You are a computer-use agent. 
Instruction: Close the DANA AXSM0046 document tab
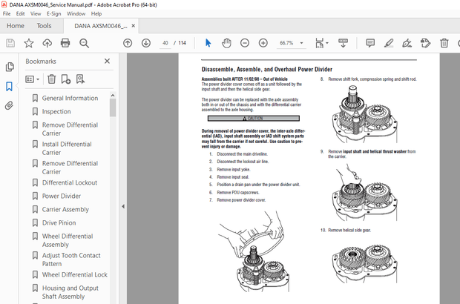click(x=134, y=26)
